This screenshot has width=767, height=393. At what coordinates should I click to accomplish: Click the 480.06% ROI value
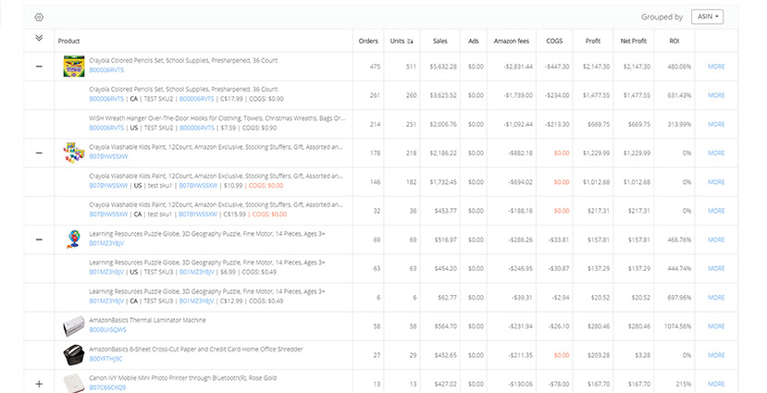click(x=679, y=67)
